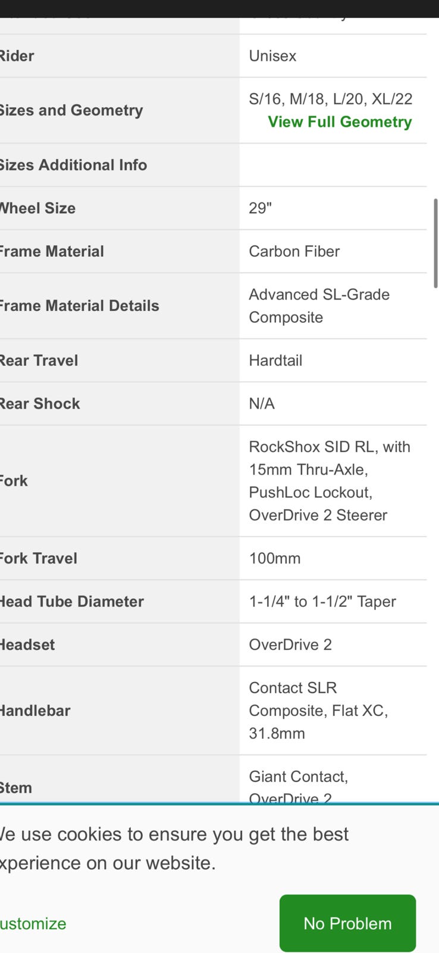Click the 100mm fork travel value
This screenshot has height=953, width=439.
(275, 558)
